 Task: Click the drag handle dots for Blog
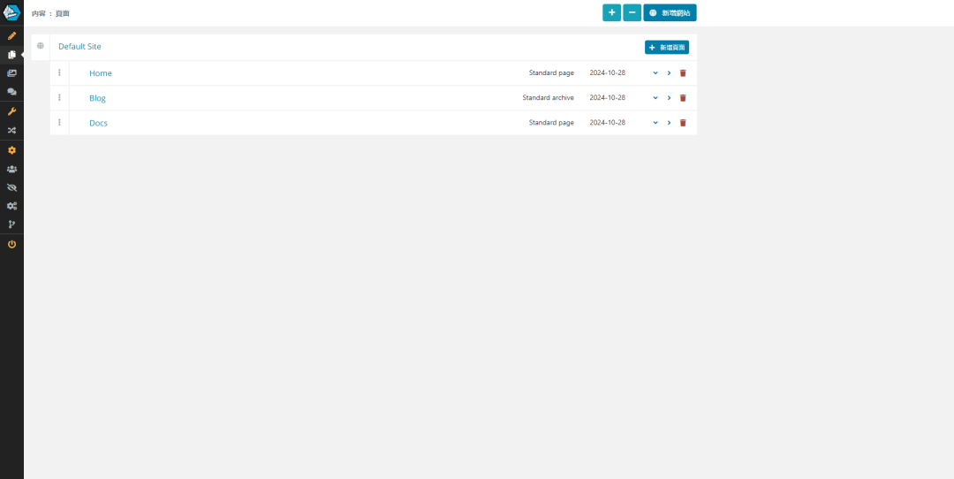[x=60, y=97]
